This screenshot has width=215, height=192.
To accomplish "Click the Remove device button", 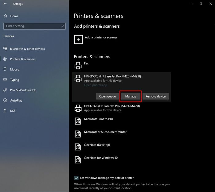I will click(x=155, y=96).
